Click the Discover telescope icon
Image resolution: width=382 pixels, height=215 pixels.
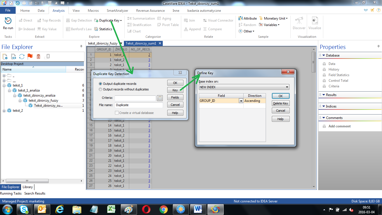pyautogui.click(x=299, y=21)
